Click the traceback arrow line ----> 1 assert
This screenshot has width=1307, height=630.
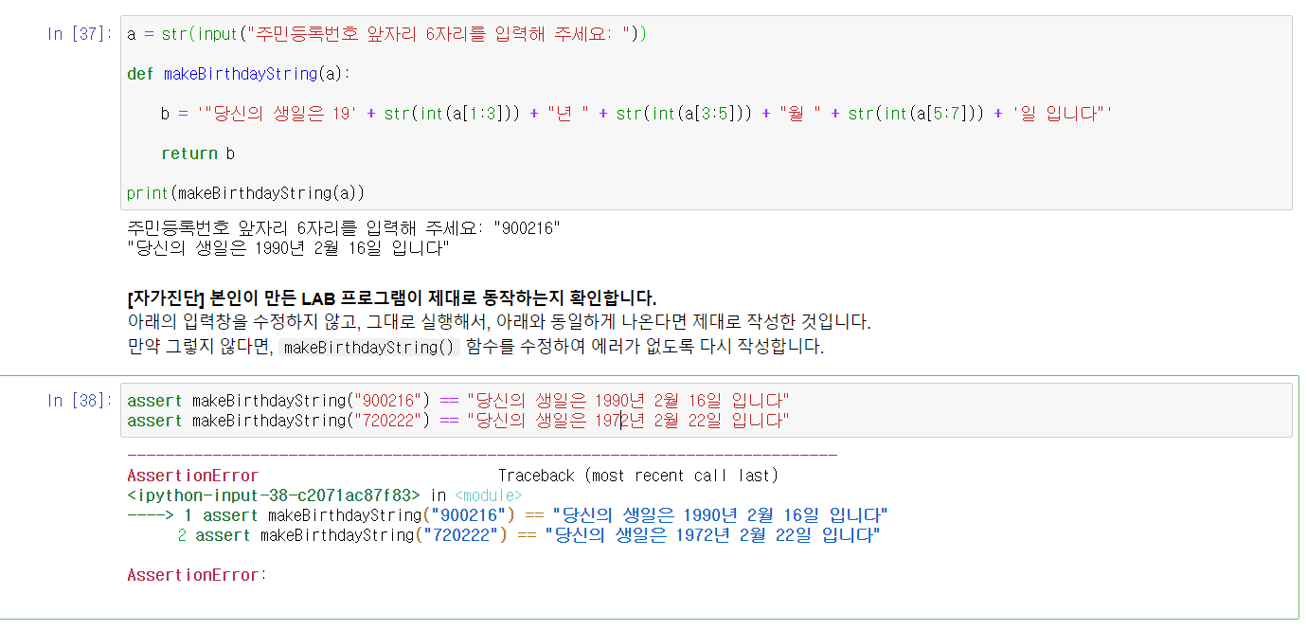coord(507,515)
